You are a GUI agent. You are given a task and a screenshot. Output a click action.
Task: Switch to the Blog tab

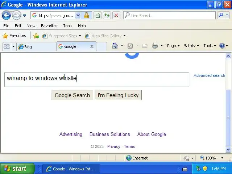[x=36, y=47]
